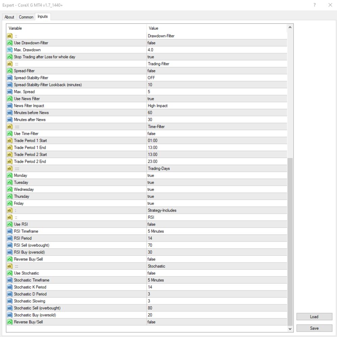Click the 23:00 value of Trade Period 2 End
337x337 pixels.
coord(153,161)
